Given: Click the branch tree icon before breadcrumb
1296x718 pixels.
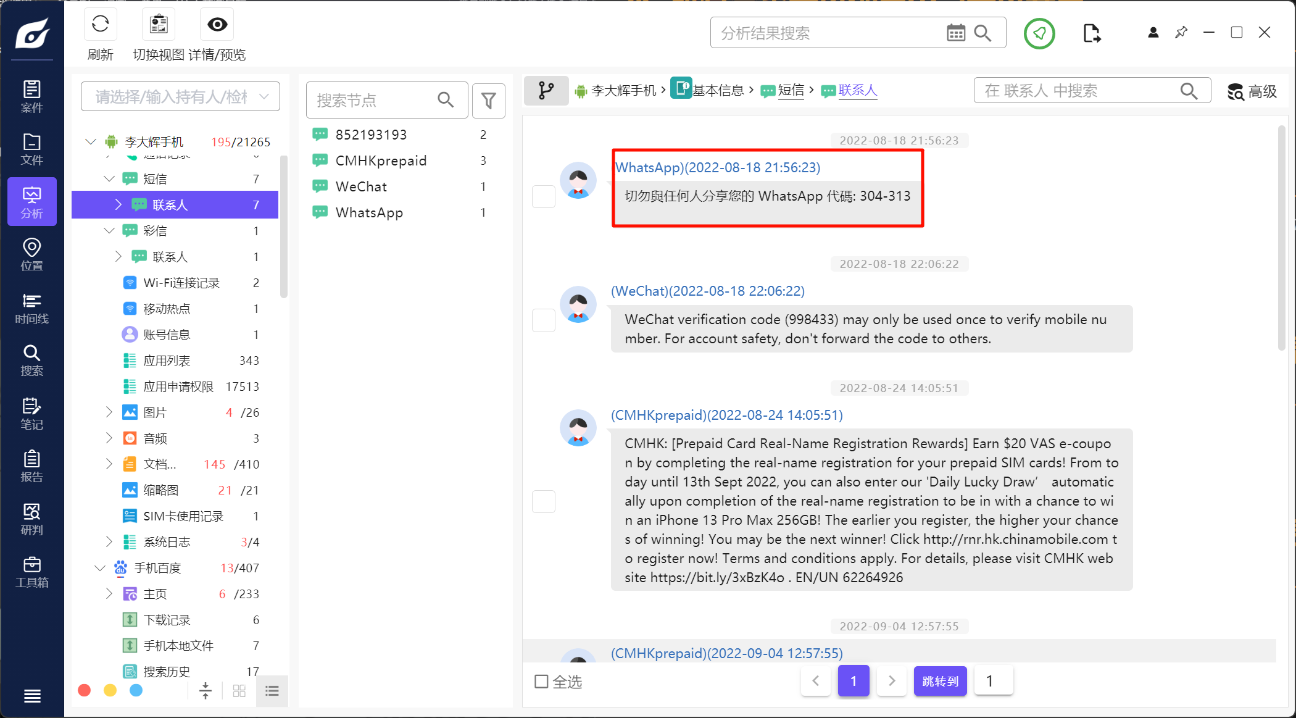Looking at the screenshot, I should pos(546,91).
